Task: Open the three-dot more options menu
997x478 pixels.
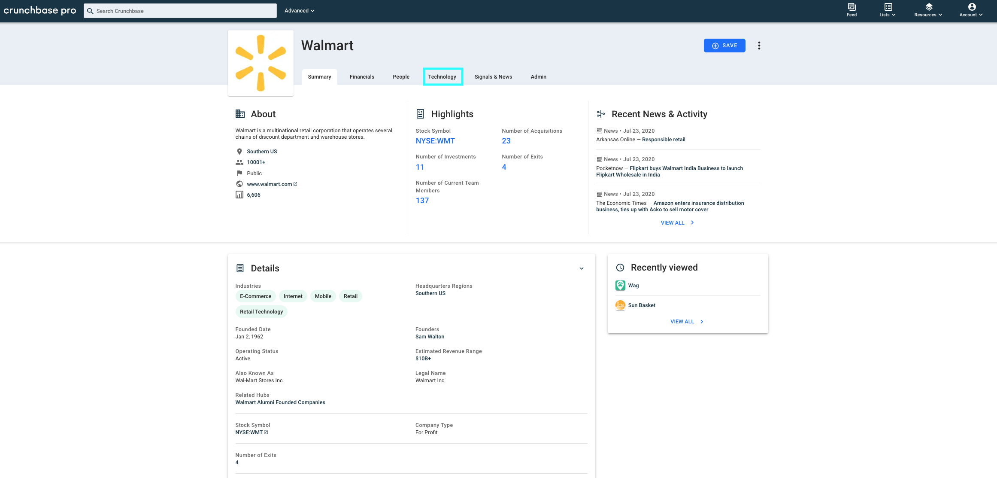Action: pos(759,46)
